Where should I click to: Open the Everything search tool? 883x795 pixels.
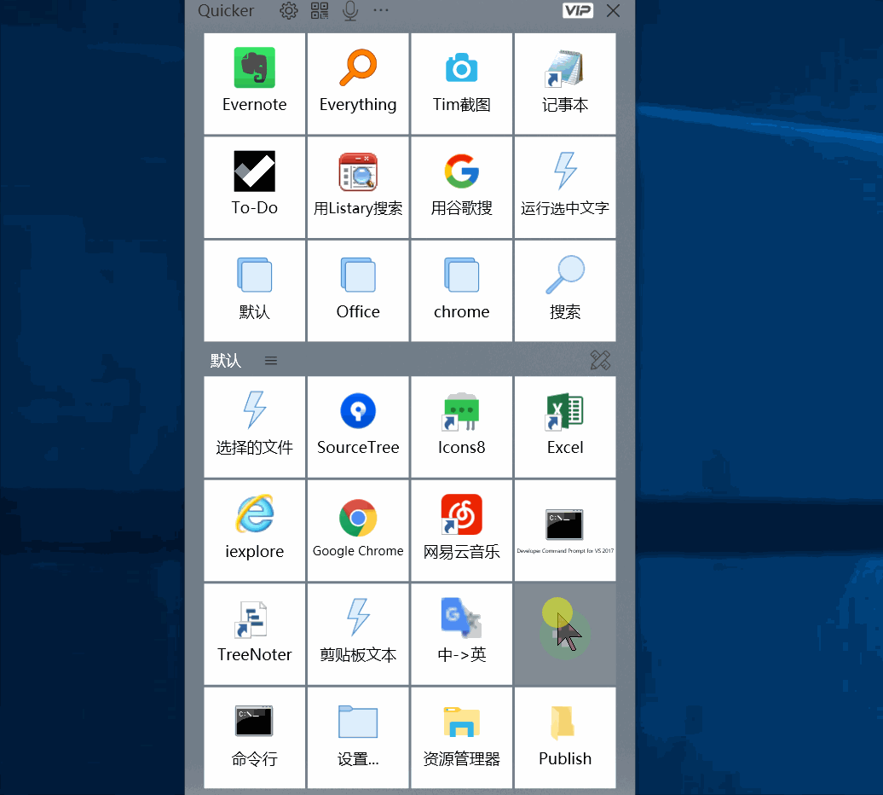pos(358,84)
